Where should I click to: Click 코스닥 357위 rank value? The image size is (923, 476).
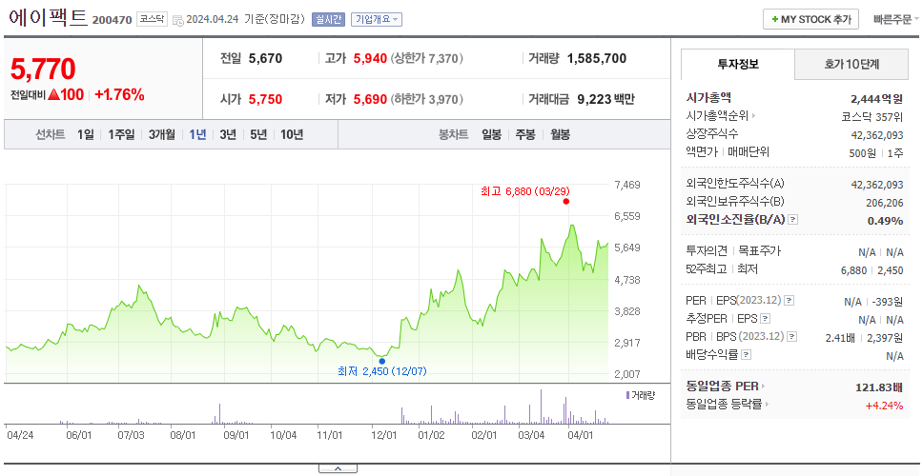[872, 116]
